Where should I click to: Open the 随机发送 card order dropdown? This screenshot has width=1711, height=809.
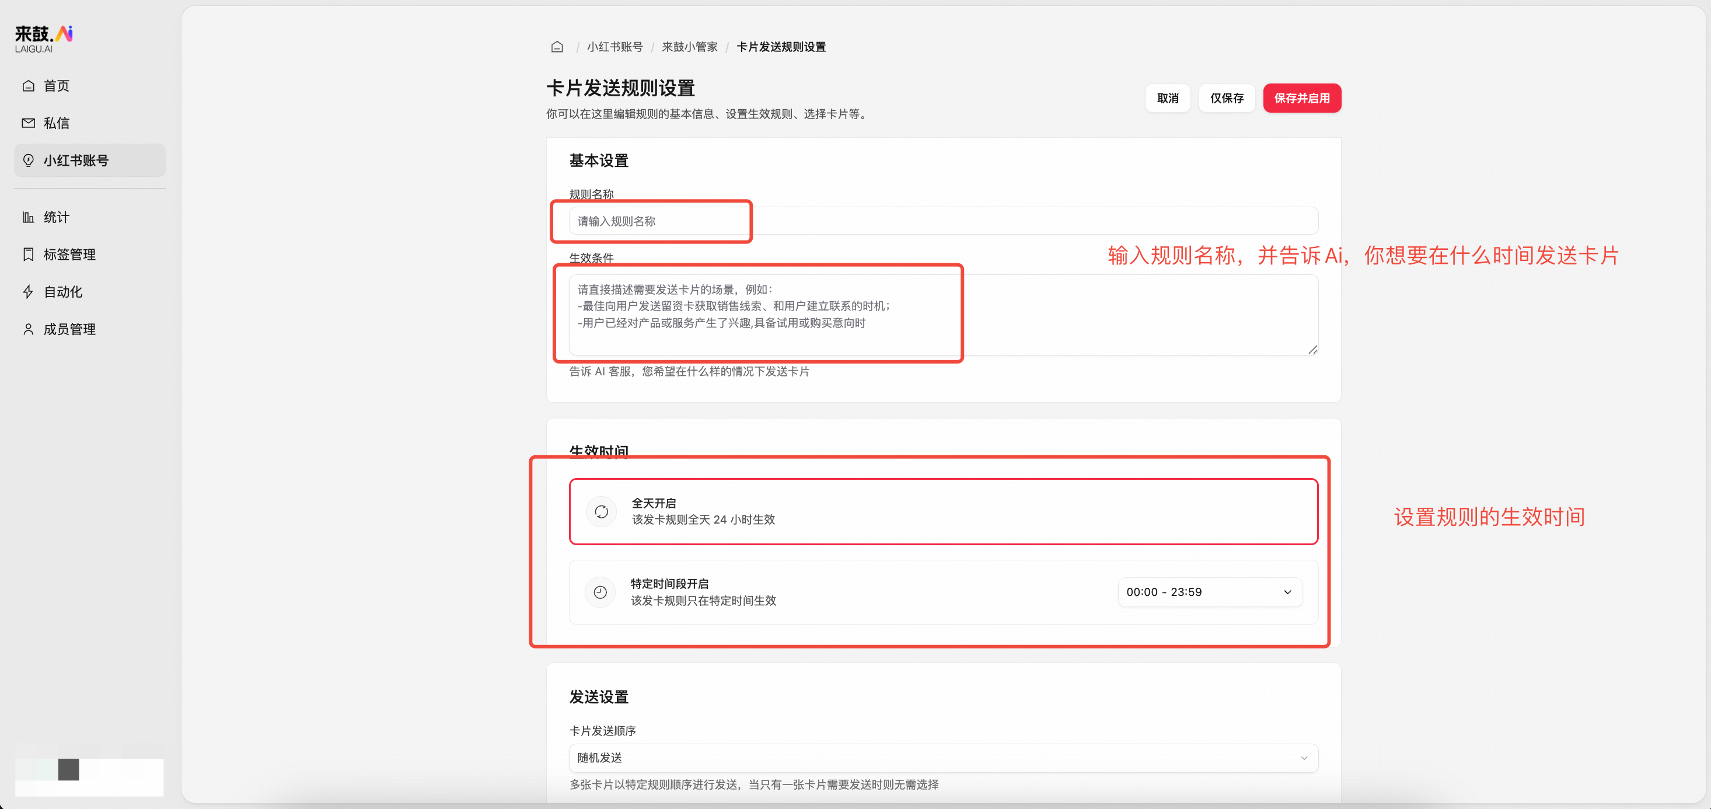pos(943,758)
